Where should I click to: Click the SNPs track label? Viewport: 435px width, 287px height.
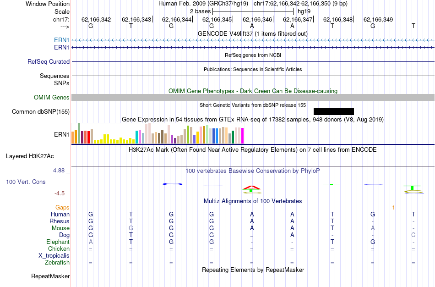(62, 83)
